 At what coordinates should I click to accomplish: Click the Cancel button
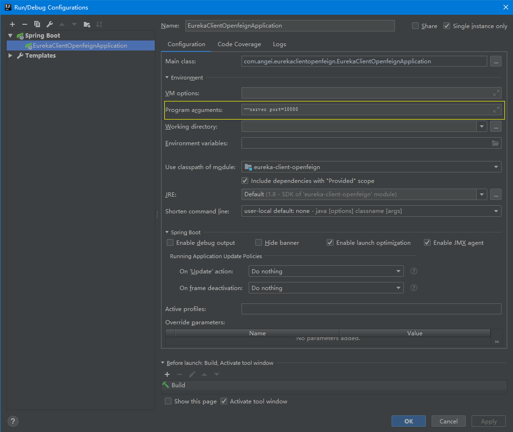coord(448,421)
